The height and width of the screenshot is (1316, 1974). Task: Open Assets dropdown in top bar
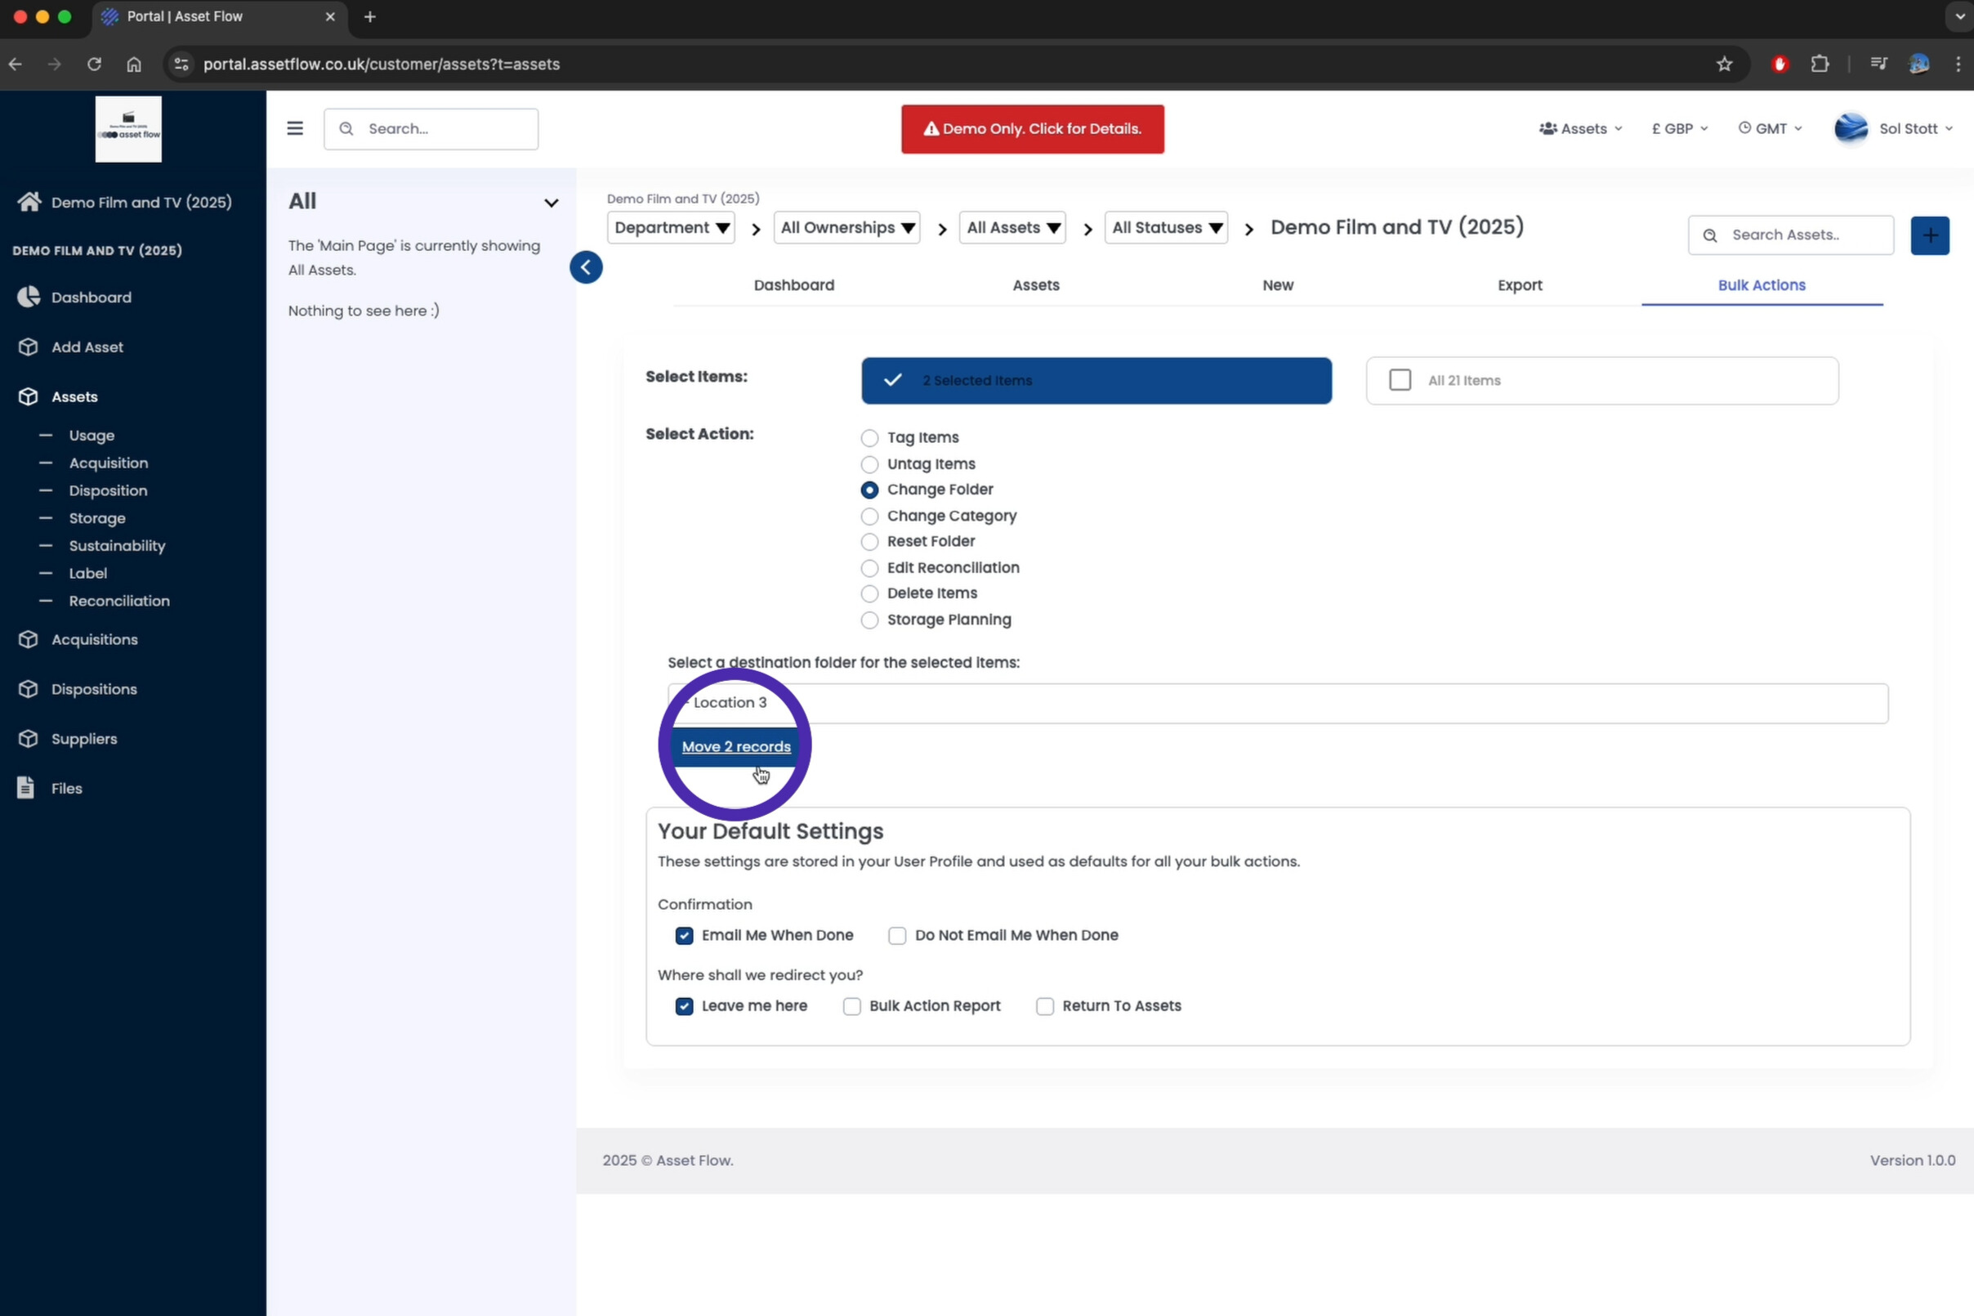[x=1580, y=128]
